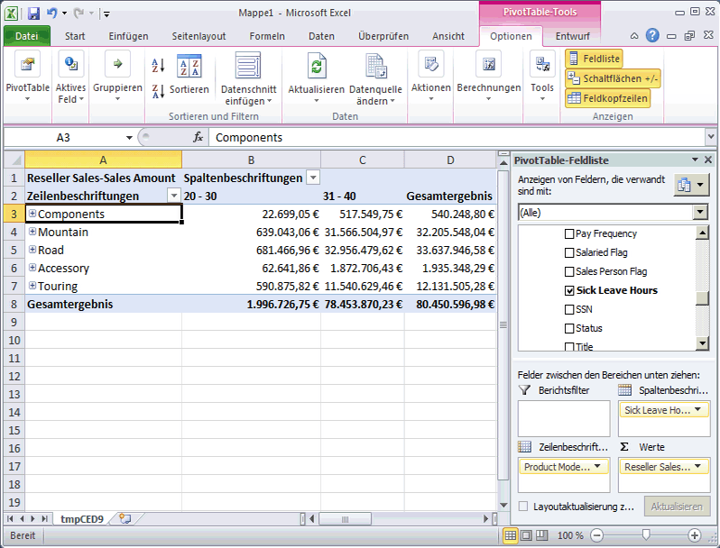
Task: Expand the Mountain row group
Action: [x=32, y=232]
